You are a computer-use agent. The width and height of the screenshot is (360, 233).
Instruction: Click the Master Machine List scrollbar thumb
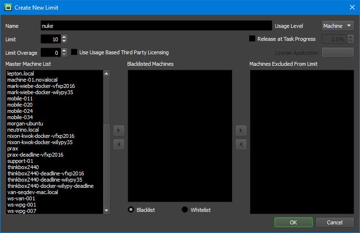106,165
